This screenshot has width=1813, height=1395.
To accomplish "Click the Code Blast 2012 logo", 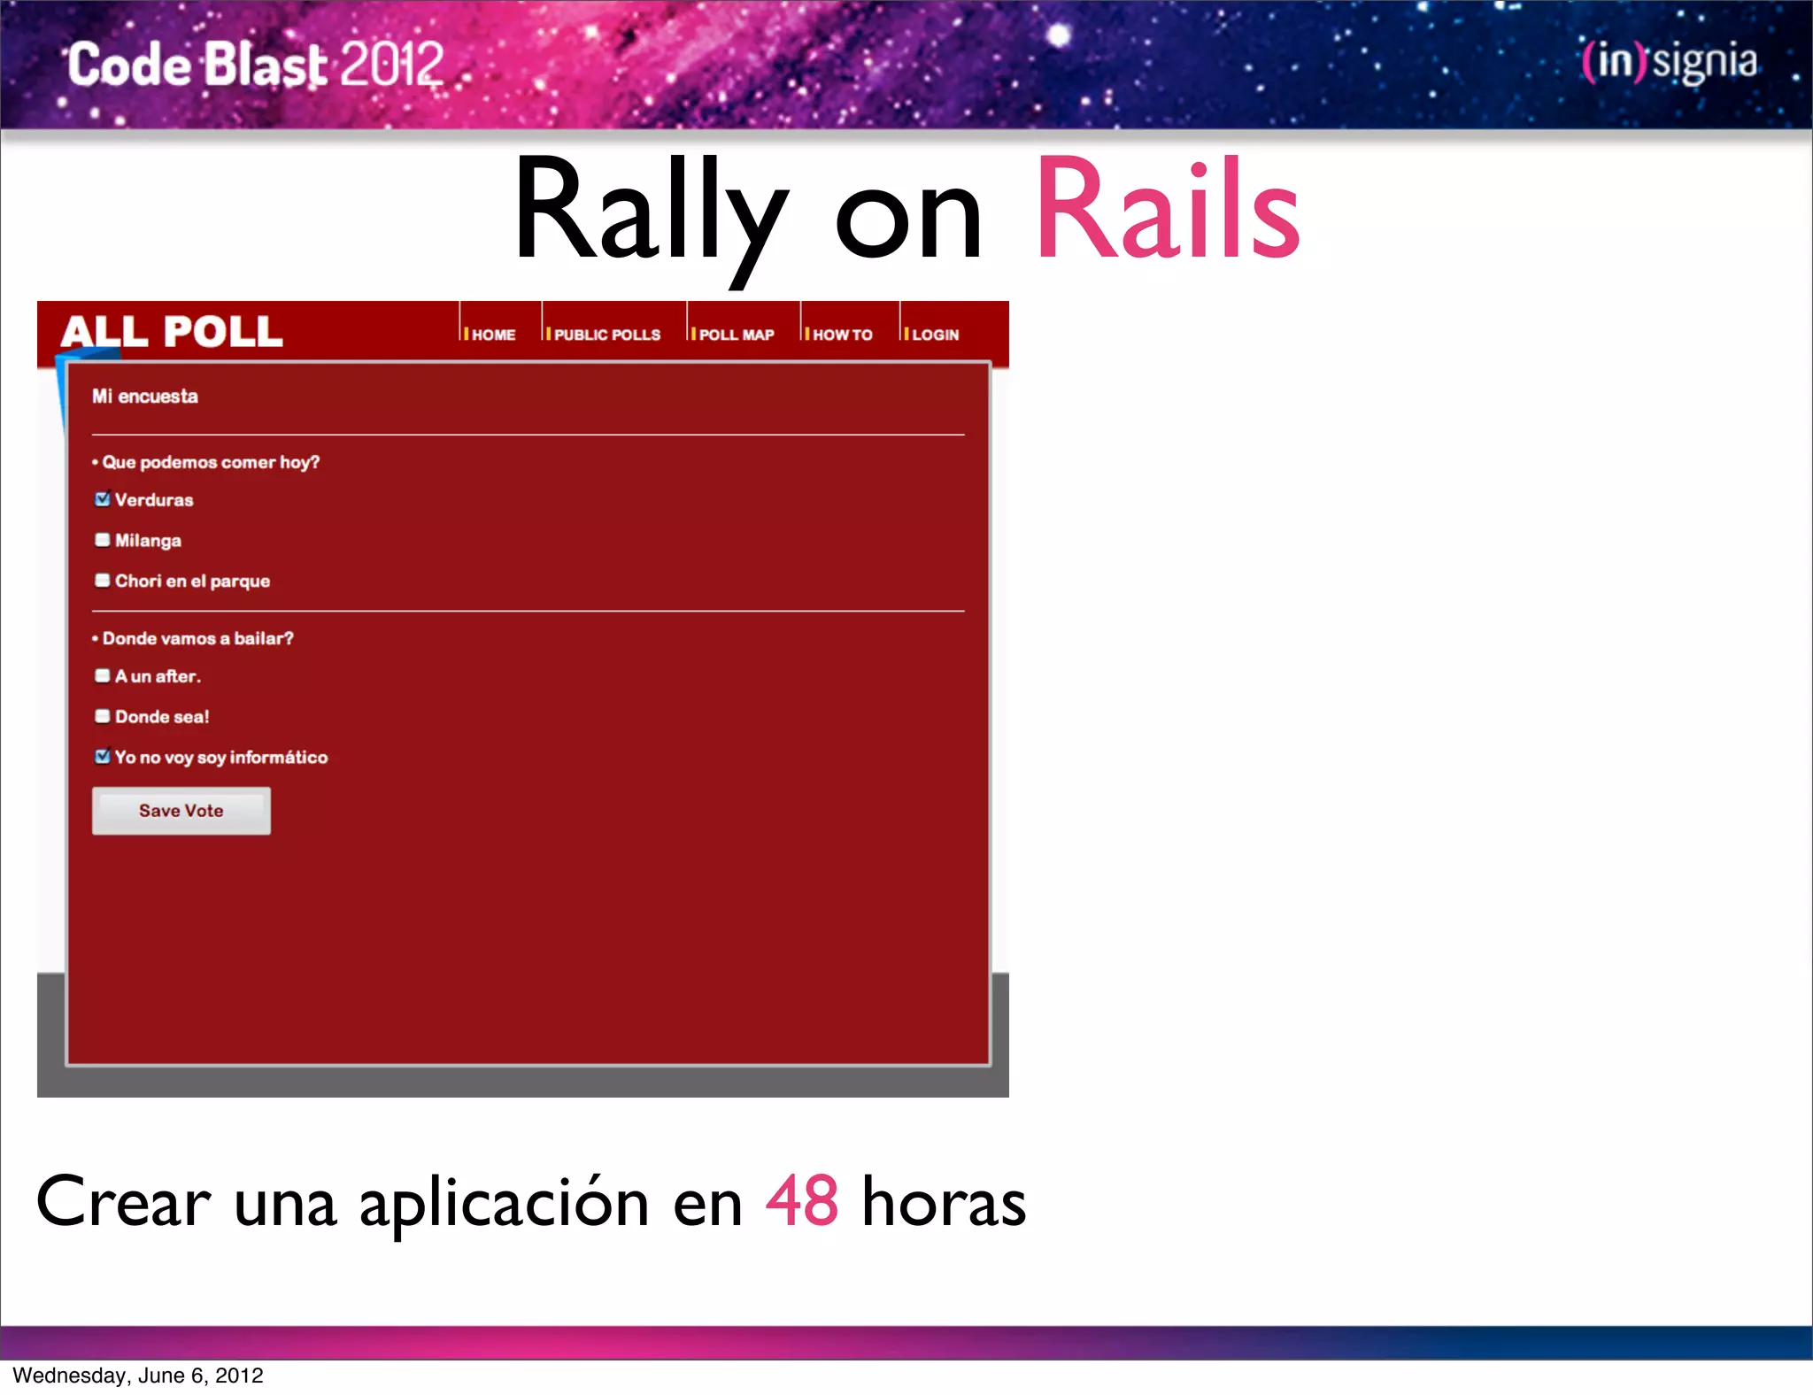I will (256, 65).
